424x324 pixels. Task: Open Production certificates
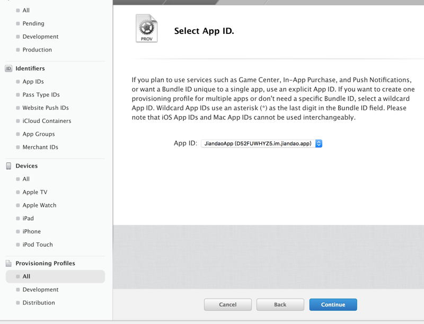click(x=37, y=50)
